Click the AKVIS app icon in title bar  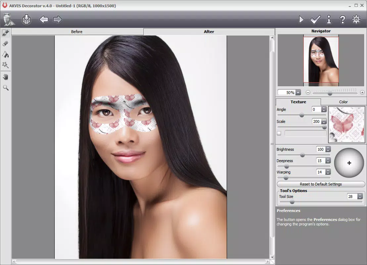click(x=5, y=5)
